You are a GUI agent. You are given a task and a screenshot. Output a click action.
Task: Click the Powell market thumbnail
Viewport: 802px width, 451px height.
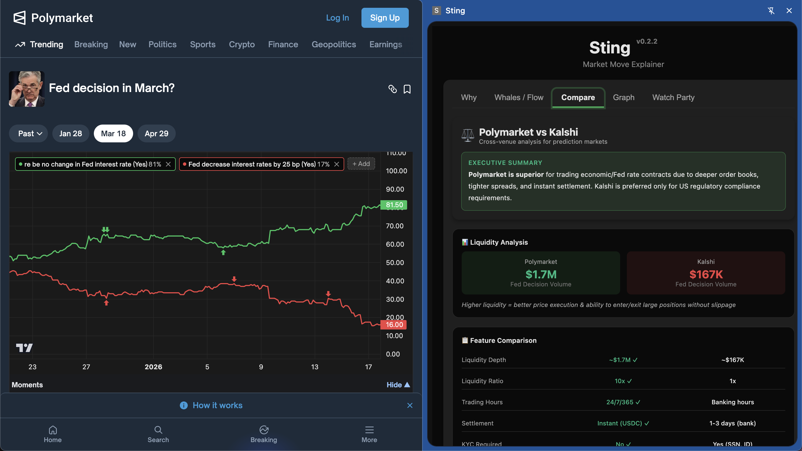tap(26, 89)
